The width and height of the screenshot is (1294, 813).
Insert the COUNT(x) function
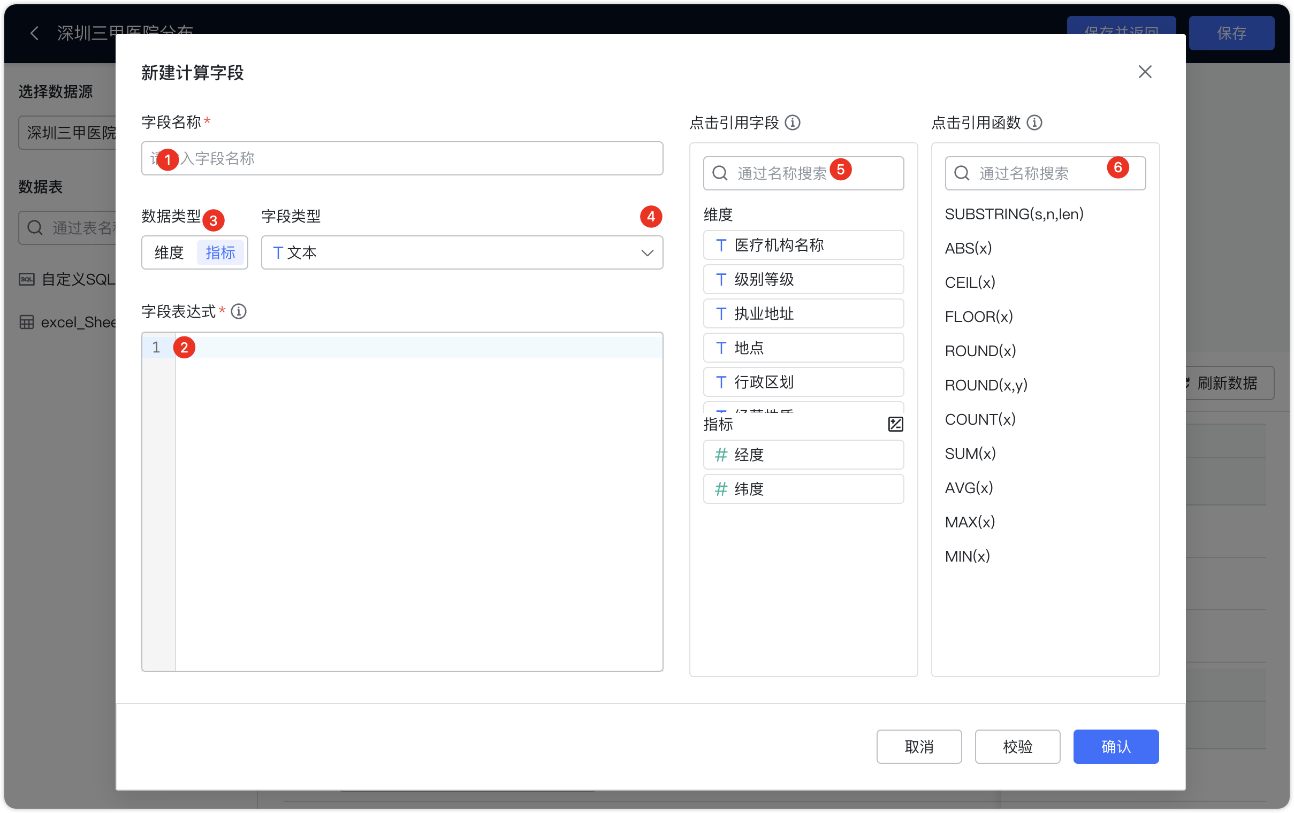980,420
